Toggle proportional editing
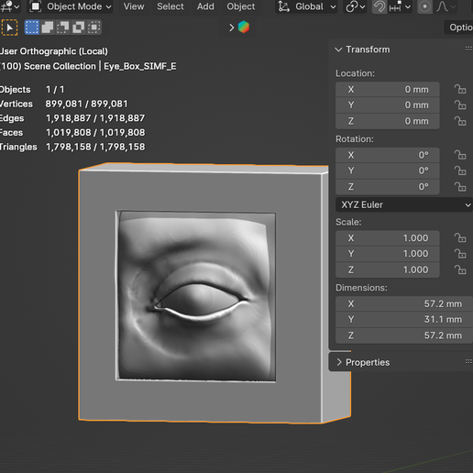Viewport: 473px width, 473px height. coord(424,6)
